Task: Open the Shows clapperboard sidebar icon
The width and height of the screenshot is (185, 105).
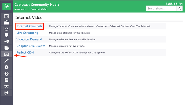Action: (6, 22)
